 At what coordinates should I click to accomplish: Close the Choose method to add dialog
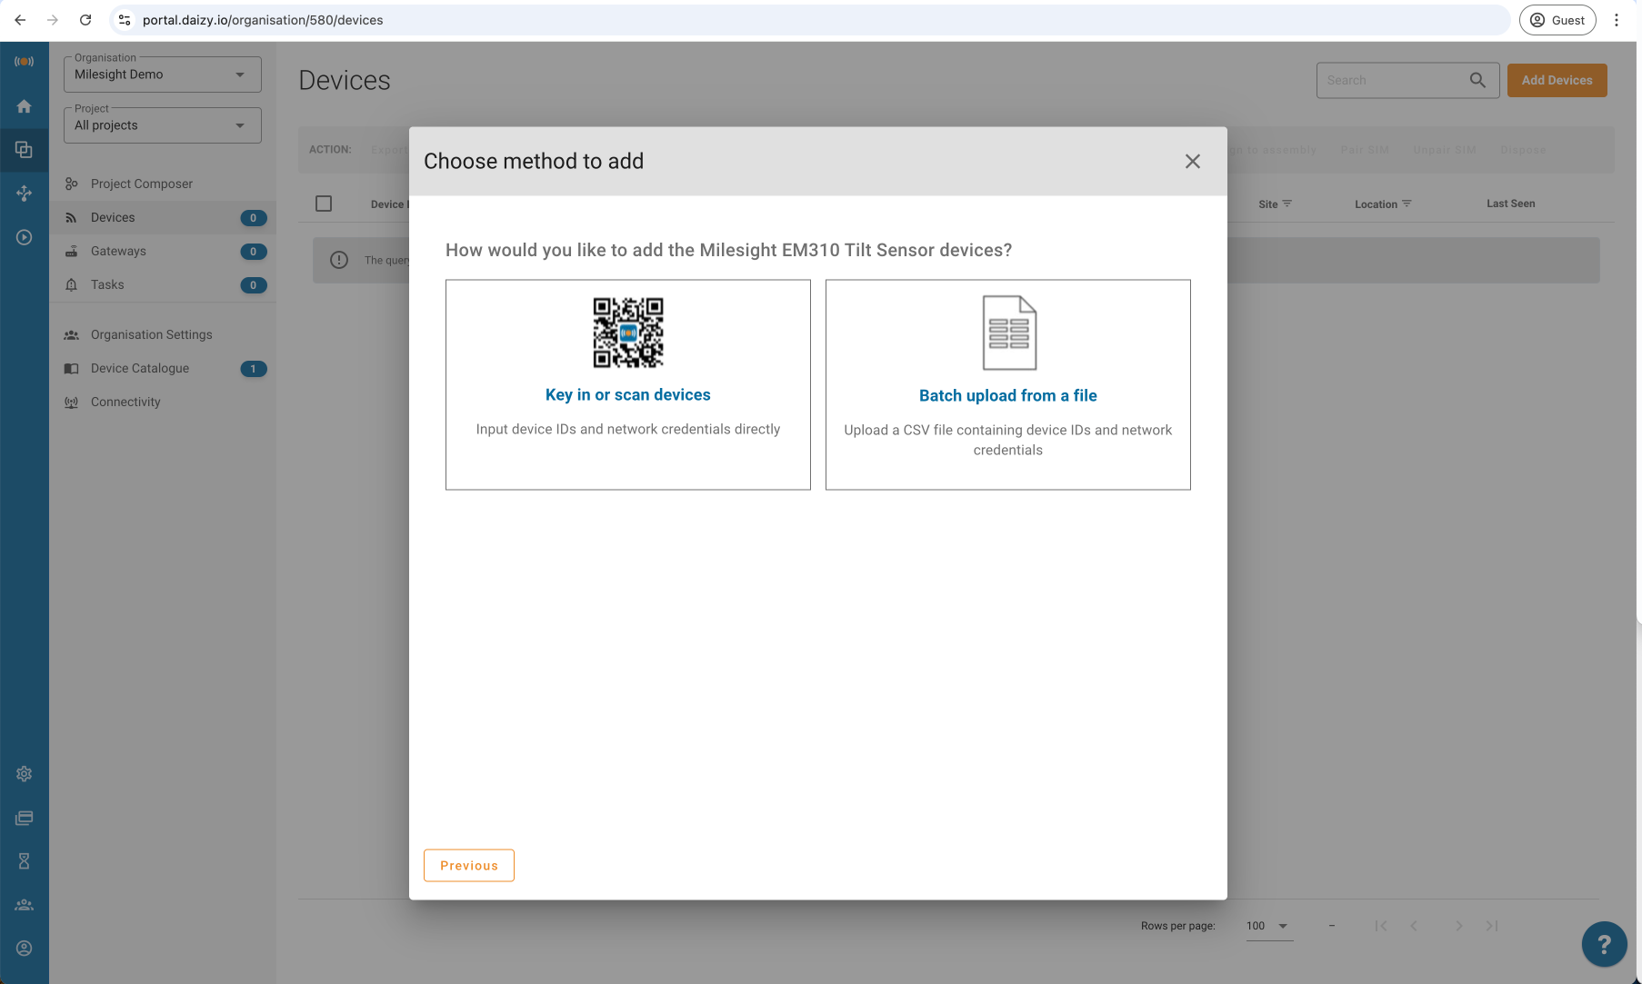pyautogui.click(x=1193, y=161)
